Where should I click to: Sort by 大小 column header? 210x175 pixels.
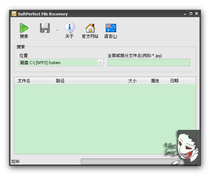click(136, 81)
